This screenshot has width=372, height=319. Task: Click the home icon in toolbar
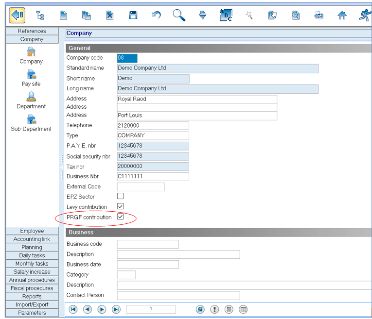point(342,15)
